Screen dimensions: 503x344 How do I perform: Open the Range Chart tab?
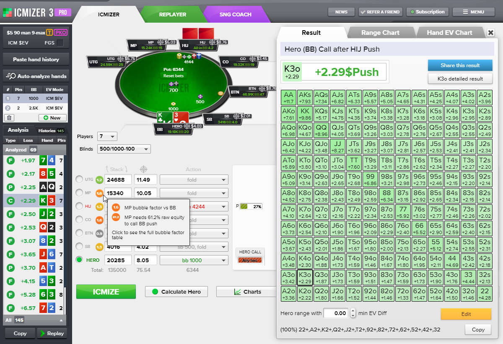point(380,33)
